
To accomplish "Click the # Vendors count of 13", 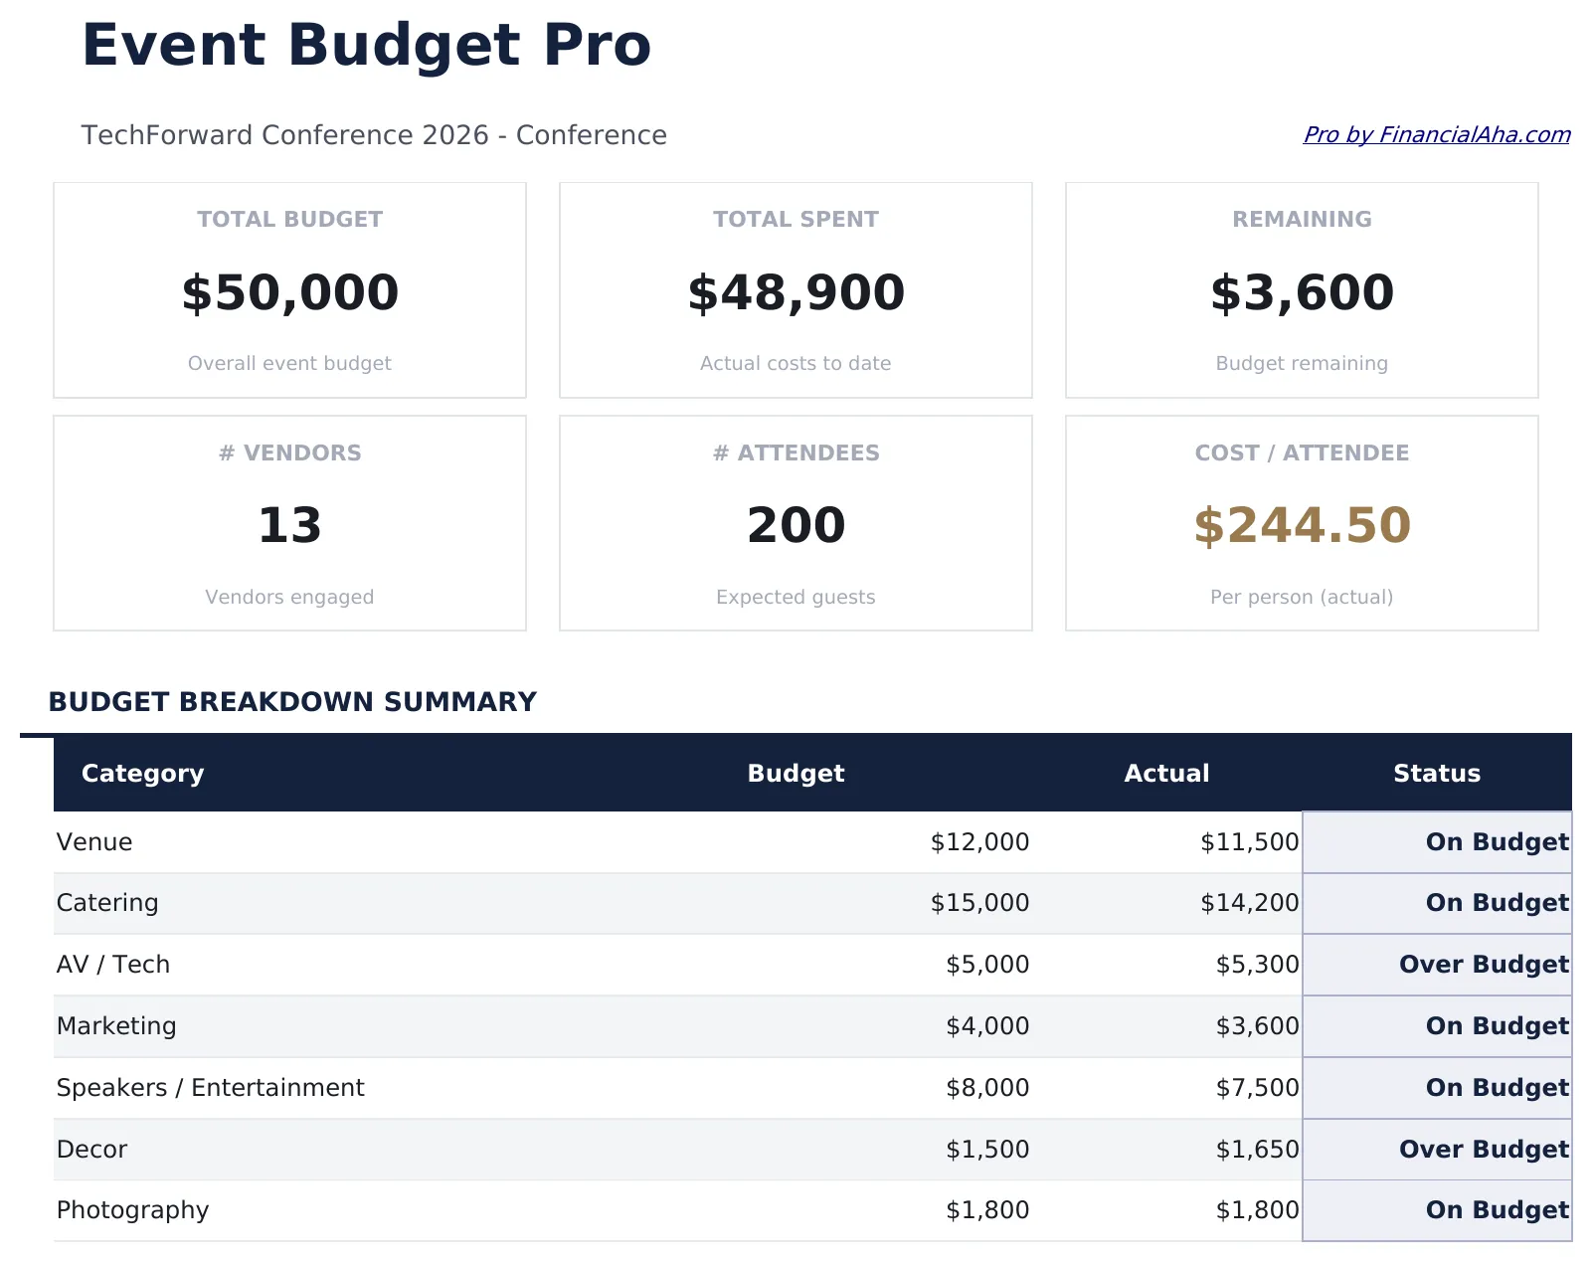I will coord(289,524).
